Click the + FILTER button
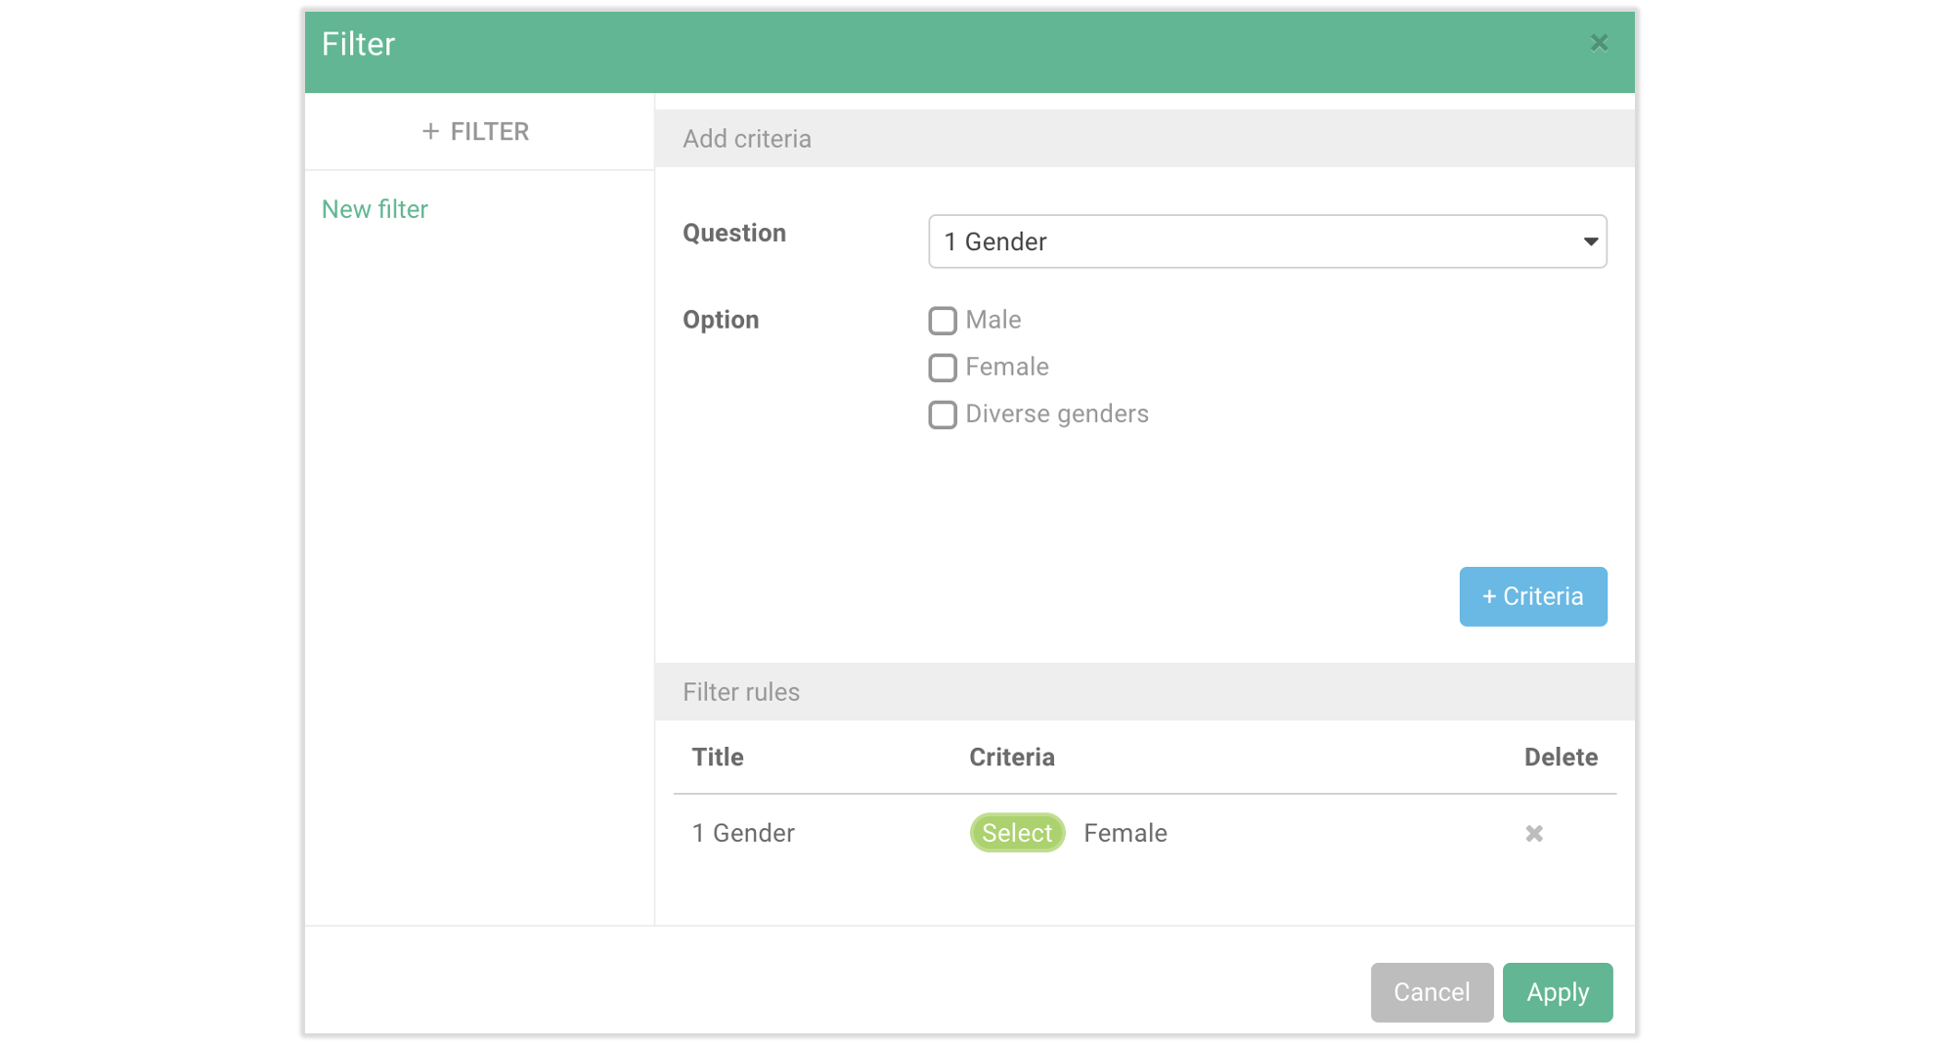The width and height of the screenshot is (1940, 1046). pos(476,131)
